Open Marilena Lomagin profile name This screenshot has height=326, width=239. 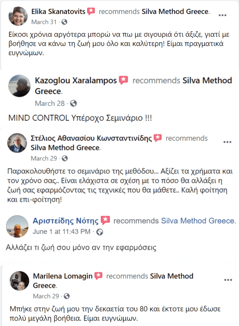pyautogui.click(x=63, y=276)
